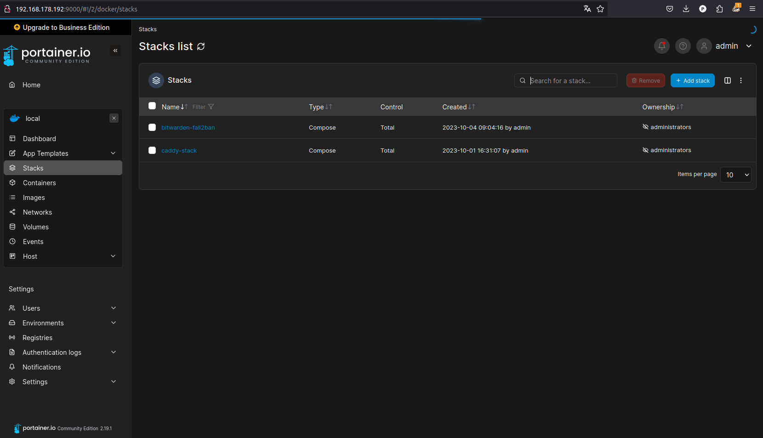Open the caddy-stack link
The height and width of the screenshot is (438, 763).
point(179,151)
